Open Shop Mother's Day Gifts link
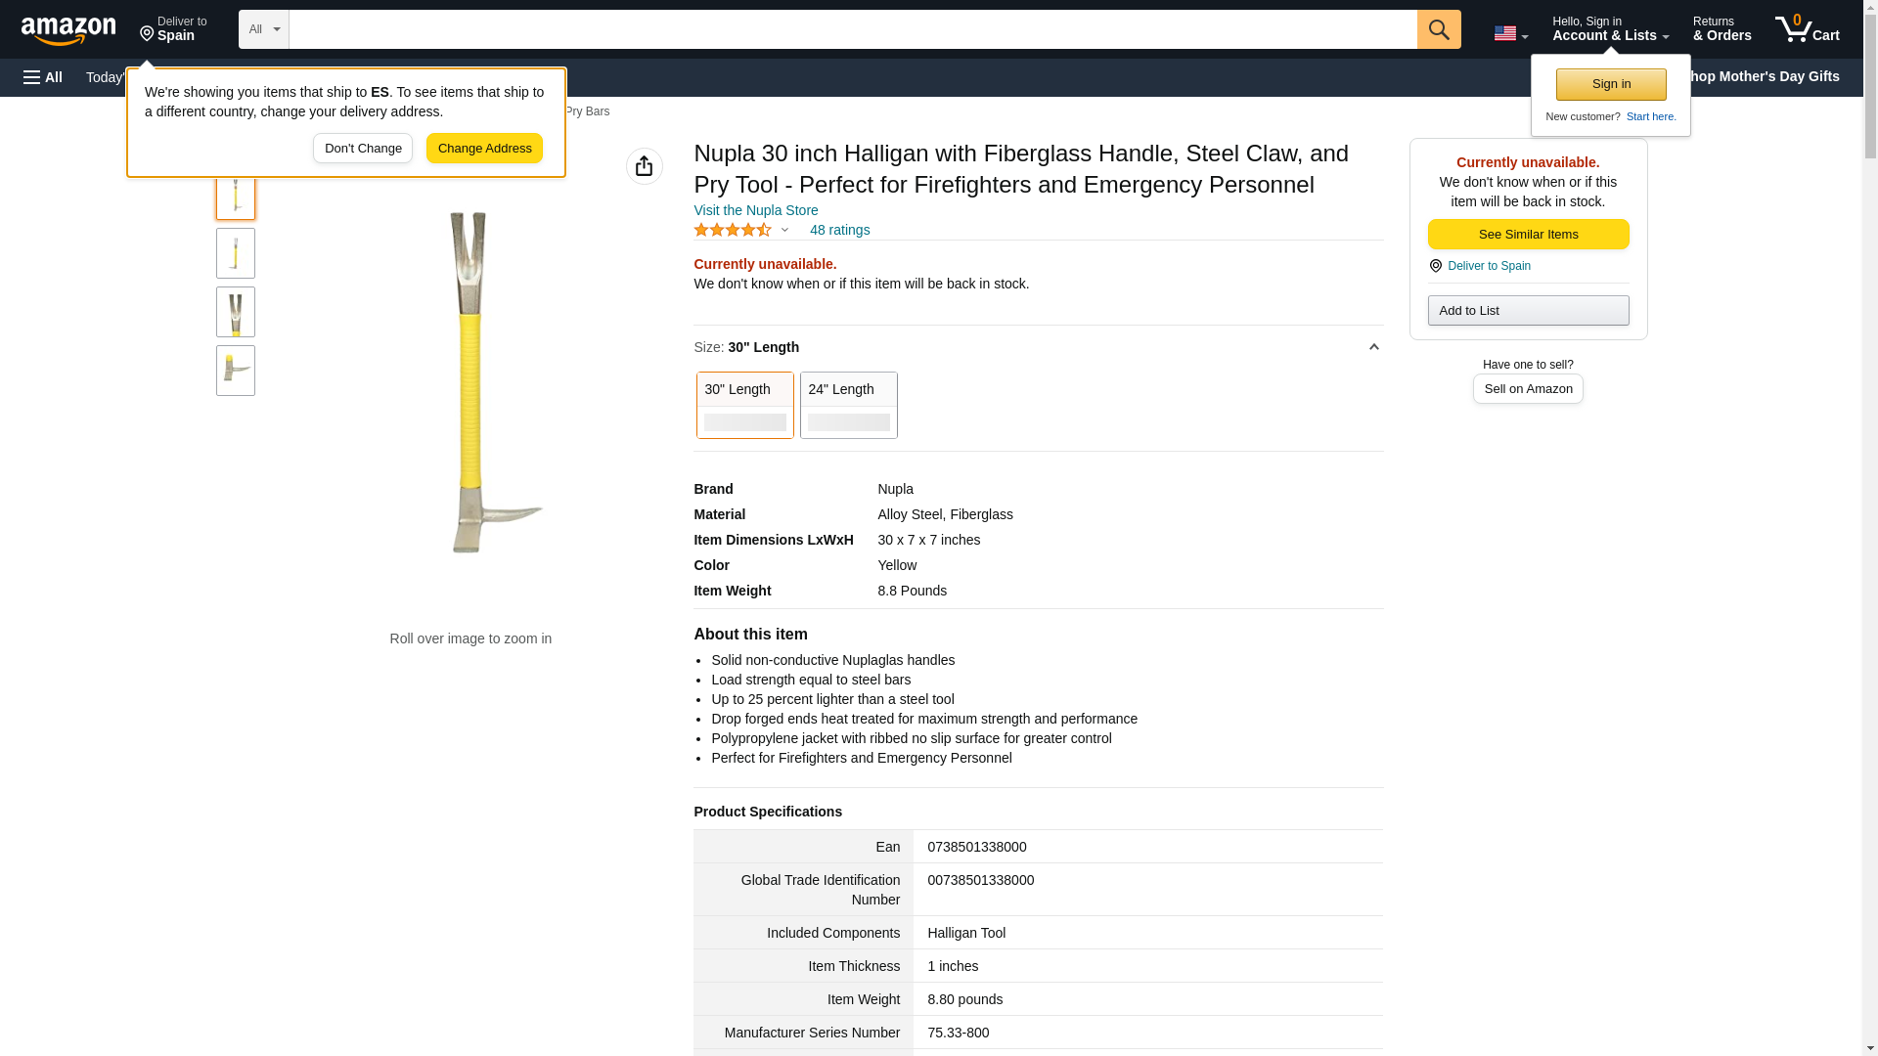 coord(1768,76)
